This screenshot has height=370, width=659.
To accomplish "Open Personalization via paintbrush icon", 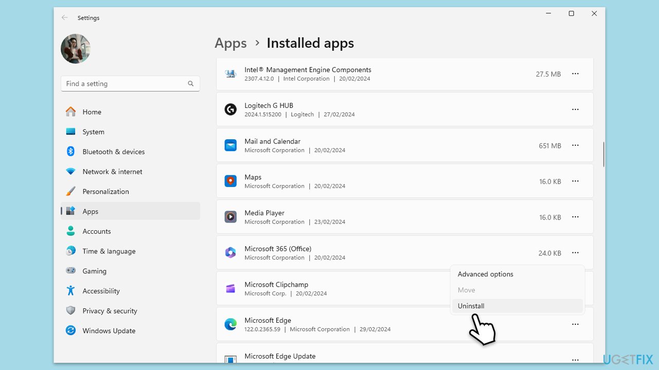I will coord(71,192).
